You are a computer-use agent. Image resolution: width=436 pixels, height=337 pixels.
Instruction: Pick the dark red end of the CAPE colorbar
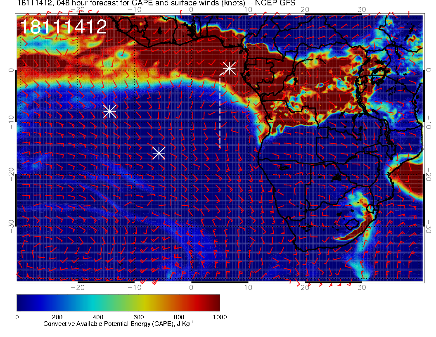(216, 303)
